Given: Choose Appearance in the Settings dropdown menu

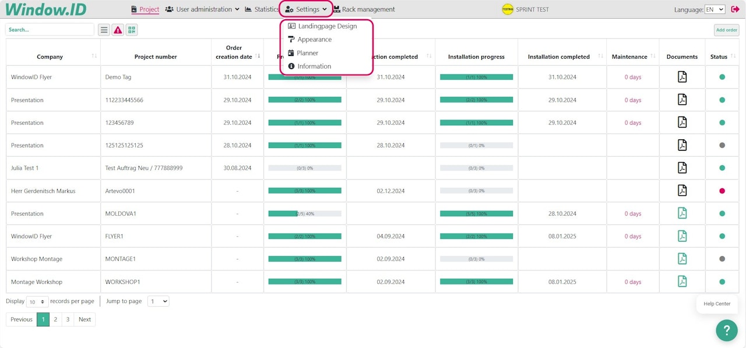Looking at the screenshot, I should pos(314,40).
